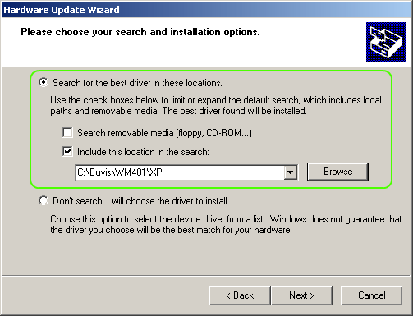Cancel the Hardware Update Wizard
The width and height of the screenshot is (413, 316).
(372, 295)
